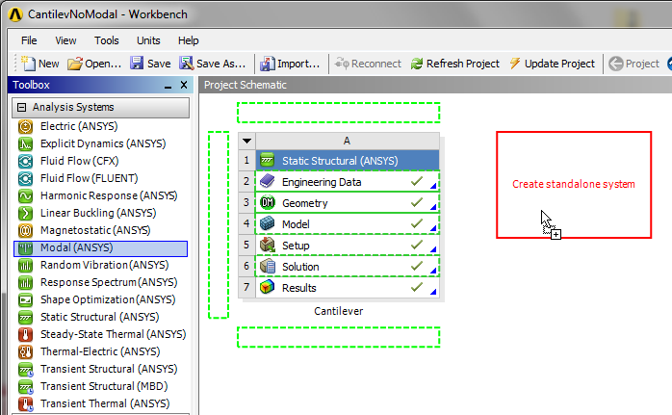Open the system A dropdown arrow
The image size is (672, 415).
pos(246,141)
